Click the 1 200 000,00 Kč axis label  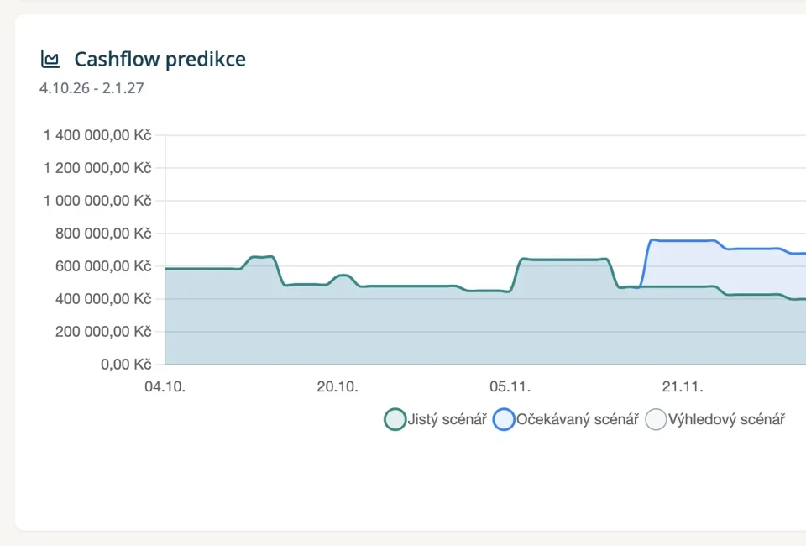(x=97, y=168)
